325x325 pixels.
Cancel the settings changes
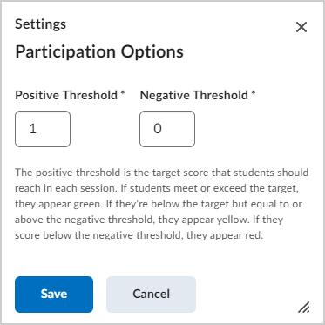coord(151,295)
